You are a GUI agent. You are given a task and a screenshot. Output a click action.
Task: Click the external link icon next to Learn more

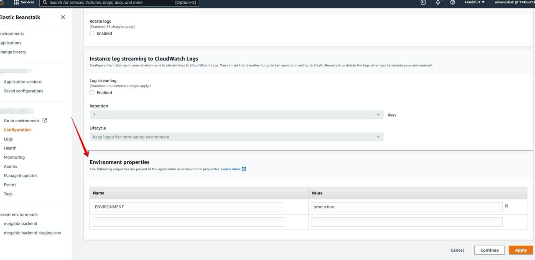244,169
